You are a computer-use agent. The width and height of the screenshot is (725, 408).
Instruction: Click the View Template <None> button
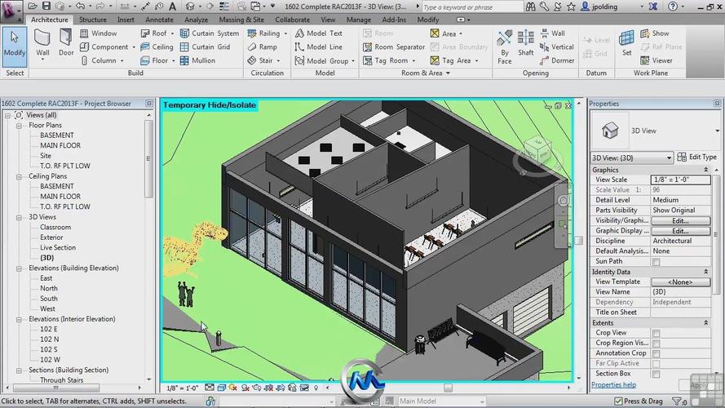pyautogui.click(x=680, y=282)
